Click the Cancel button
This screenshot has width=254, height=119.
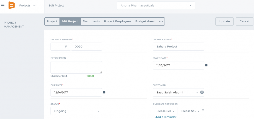pos(244,21)
